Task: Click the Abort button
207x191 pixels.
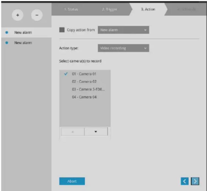Action: (x=72, y=181)
